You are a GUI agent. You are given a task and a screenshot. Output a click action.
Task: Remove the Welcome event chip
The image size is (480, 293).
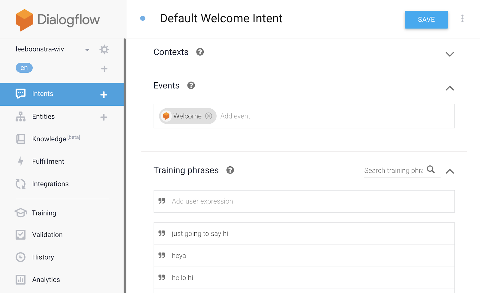pyautogui.click(x=208, y=116)
